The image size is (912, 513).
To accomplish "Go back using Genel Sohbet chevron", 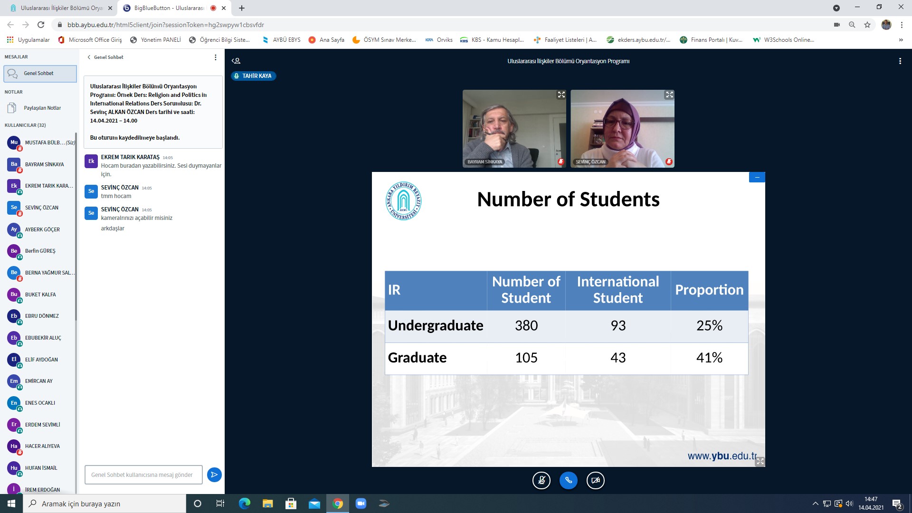I will [89, 57].
